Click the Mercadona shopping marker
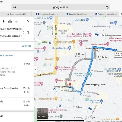This screenshot has height=122, width=122. [x=87, y=20]
